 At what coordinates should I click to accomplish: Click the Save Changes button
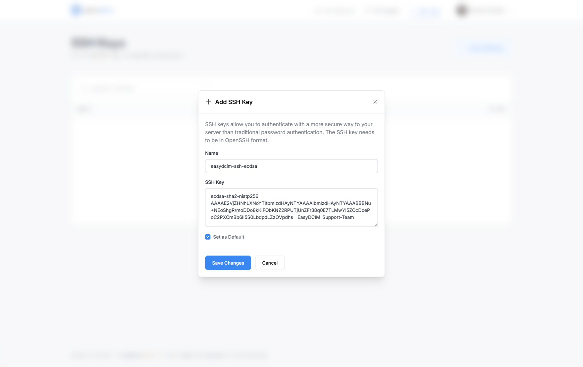(228, 263)
